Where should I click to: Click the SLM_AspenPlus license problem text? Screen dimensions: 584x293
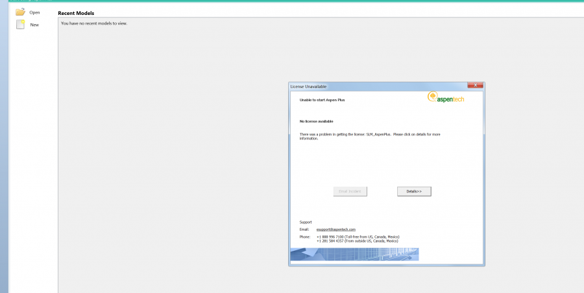[370, 136]
